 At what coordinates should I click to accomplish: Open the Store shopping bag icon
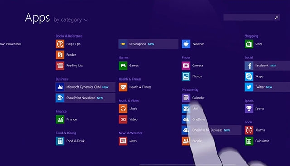pyautogui.click(x=249, y=44)
